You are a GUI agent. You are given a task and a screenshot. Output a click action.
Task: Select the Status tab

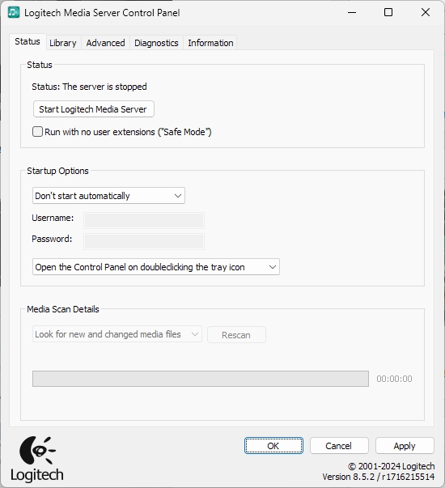point(28,42)
